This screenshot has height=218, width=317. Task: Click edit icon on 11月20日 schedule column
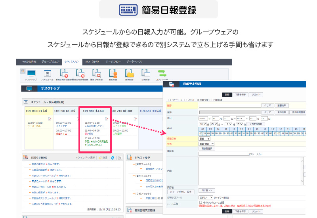107,119
